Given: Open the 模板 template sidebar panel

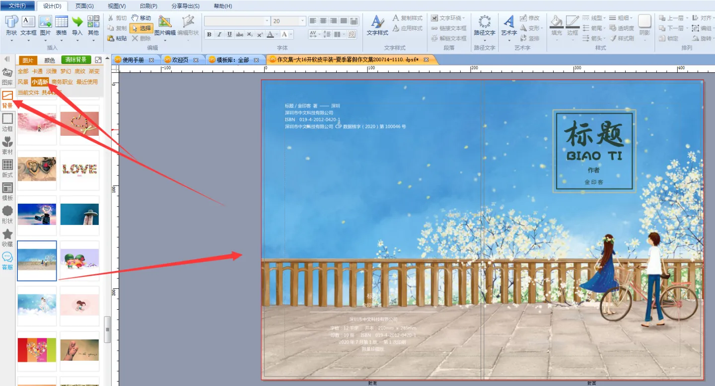Looking at the screenshot, I should [7, 191].
